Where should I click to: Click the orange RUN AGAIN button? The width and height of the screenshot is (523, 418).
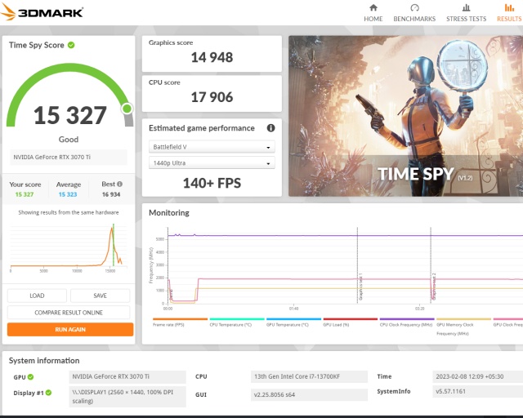click(70, 329)
